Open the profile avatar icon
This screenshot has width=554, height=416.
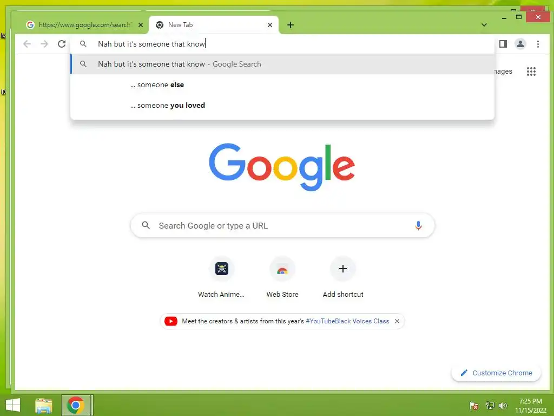(520, 44)
